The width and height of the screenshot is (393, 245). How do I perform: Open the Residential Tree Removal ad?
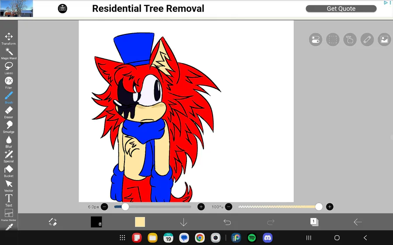click(148, 9)
